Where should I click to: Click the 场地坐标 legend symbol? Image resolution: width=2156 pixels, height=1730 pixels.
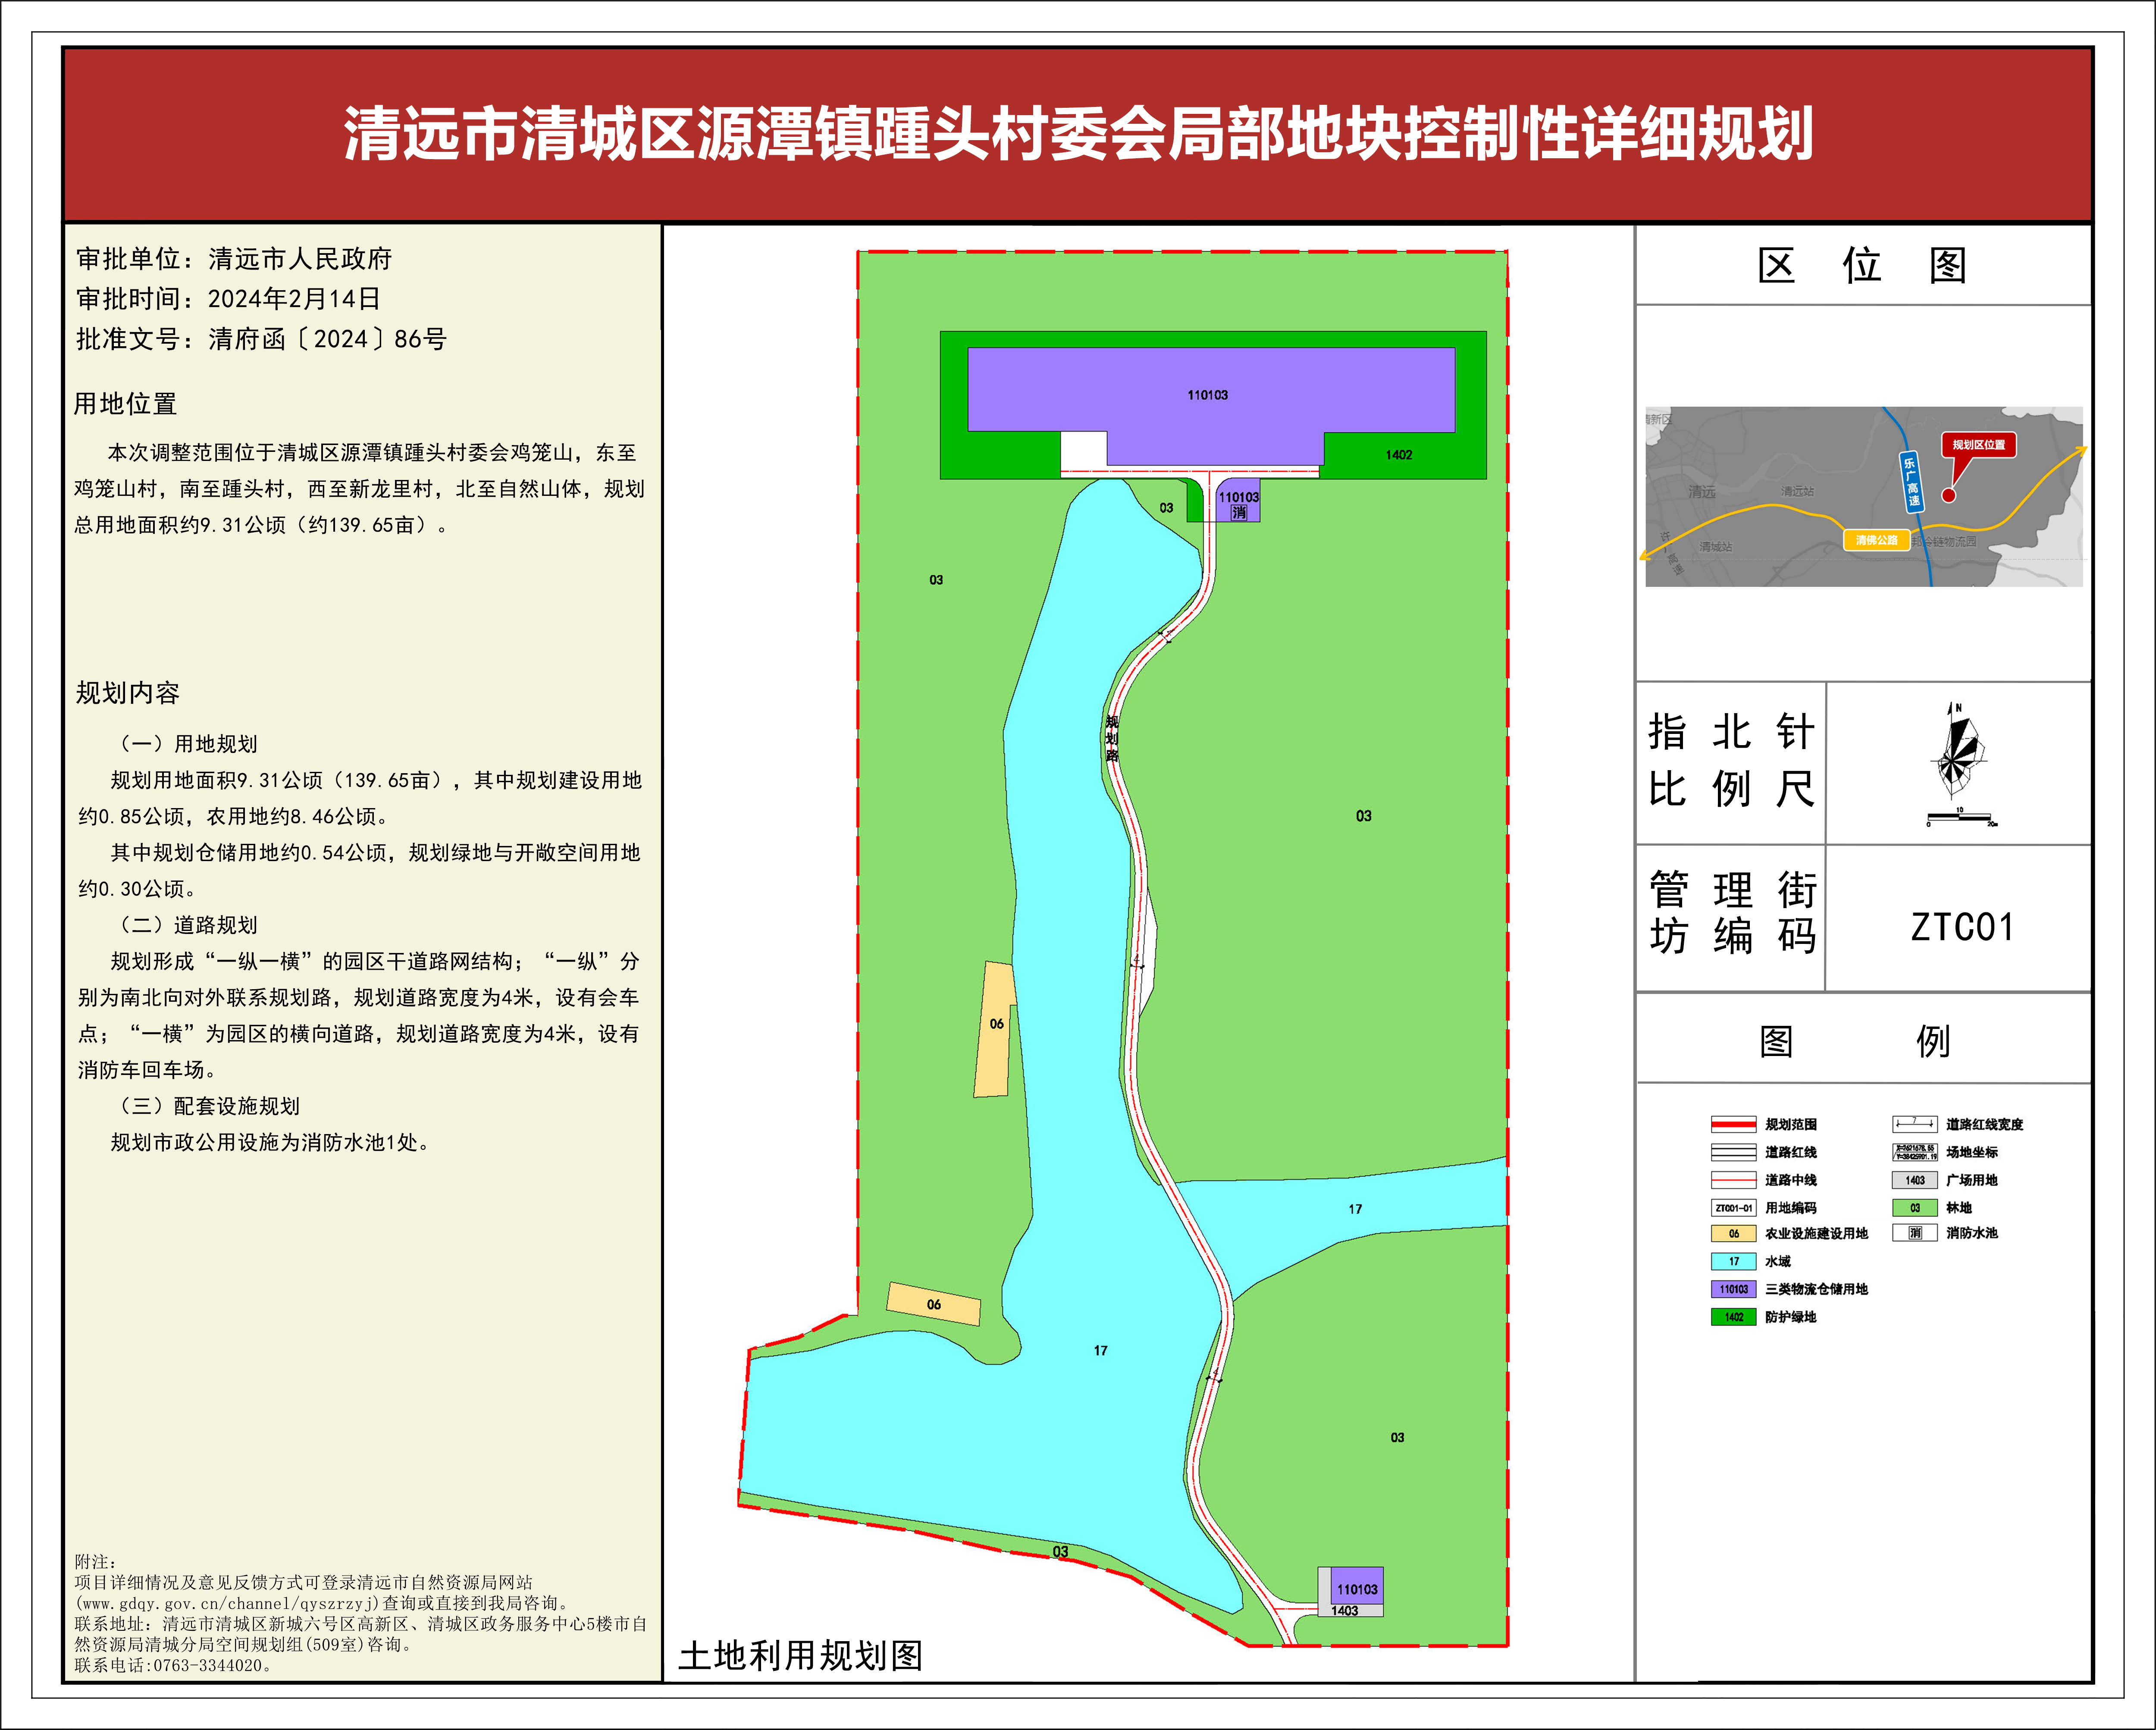click(1914, 1152)
